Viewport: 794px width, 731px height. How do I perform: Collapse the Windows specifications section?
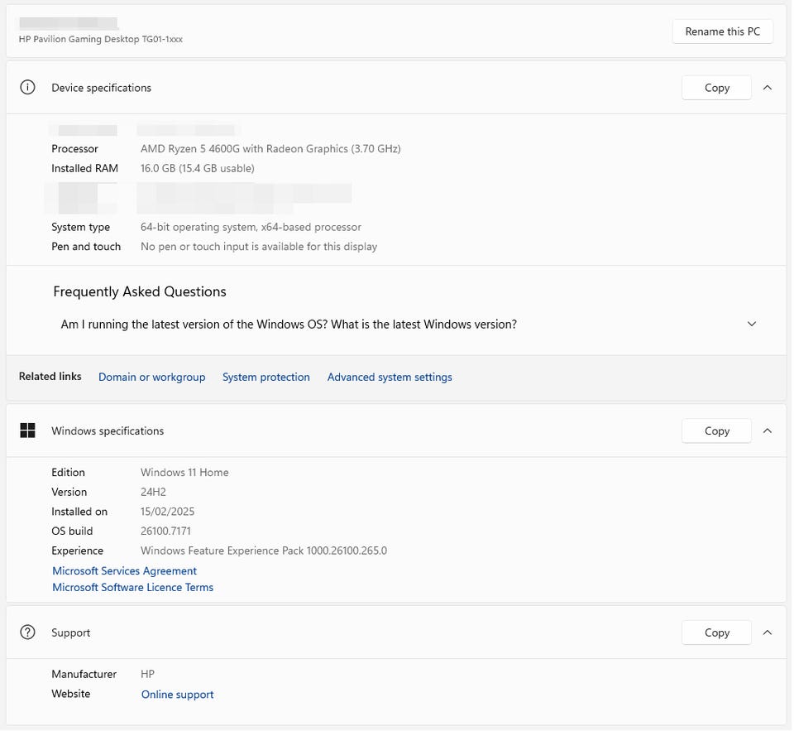(x=768, y=430)
